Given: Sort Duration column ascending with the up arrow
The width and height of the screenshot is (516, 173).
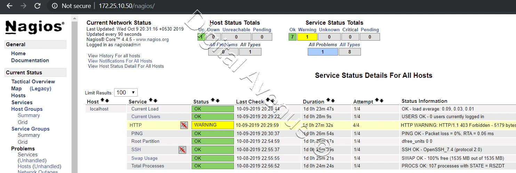Looking at the screenshot, I should pos(328,100).
